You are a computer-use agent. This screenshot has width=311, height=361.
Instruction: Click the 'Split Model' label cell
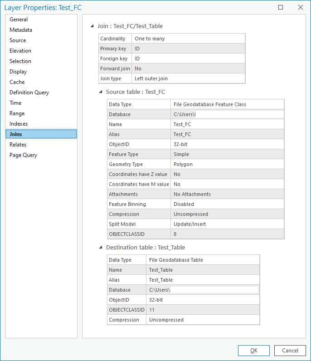tap(139, 224)
